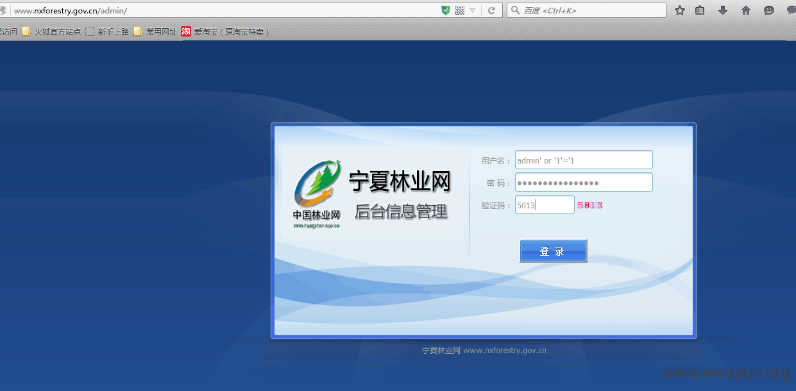
Task: Open the 常用网址 bookmark folder
Action: coord(156,31)
